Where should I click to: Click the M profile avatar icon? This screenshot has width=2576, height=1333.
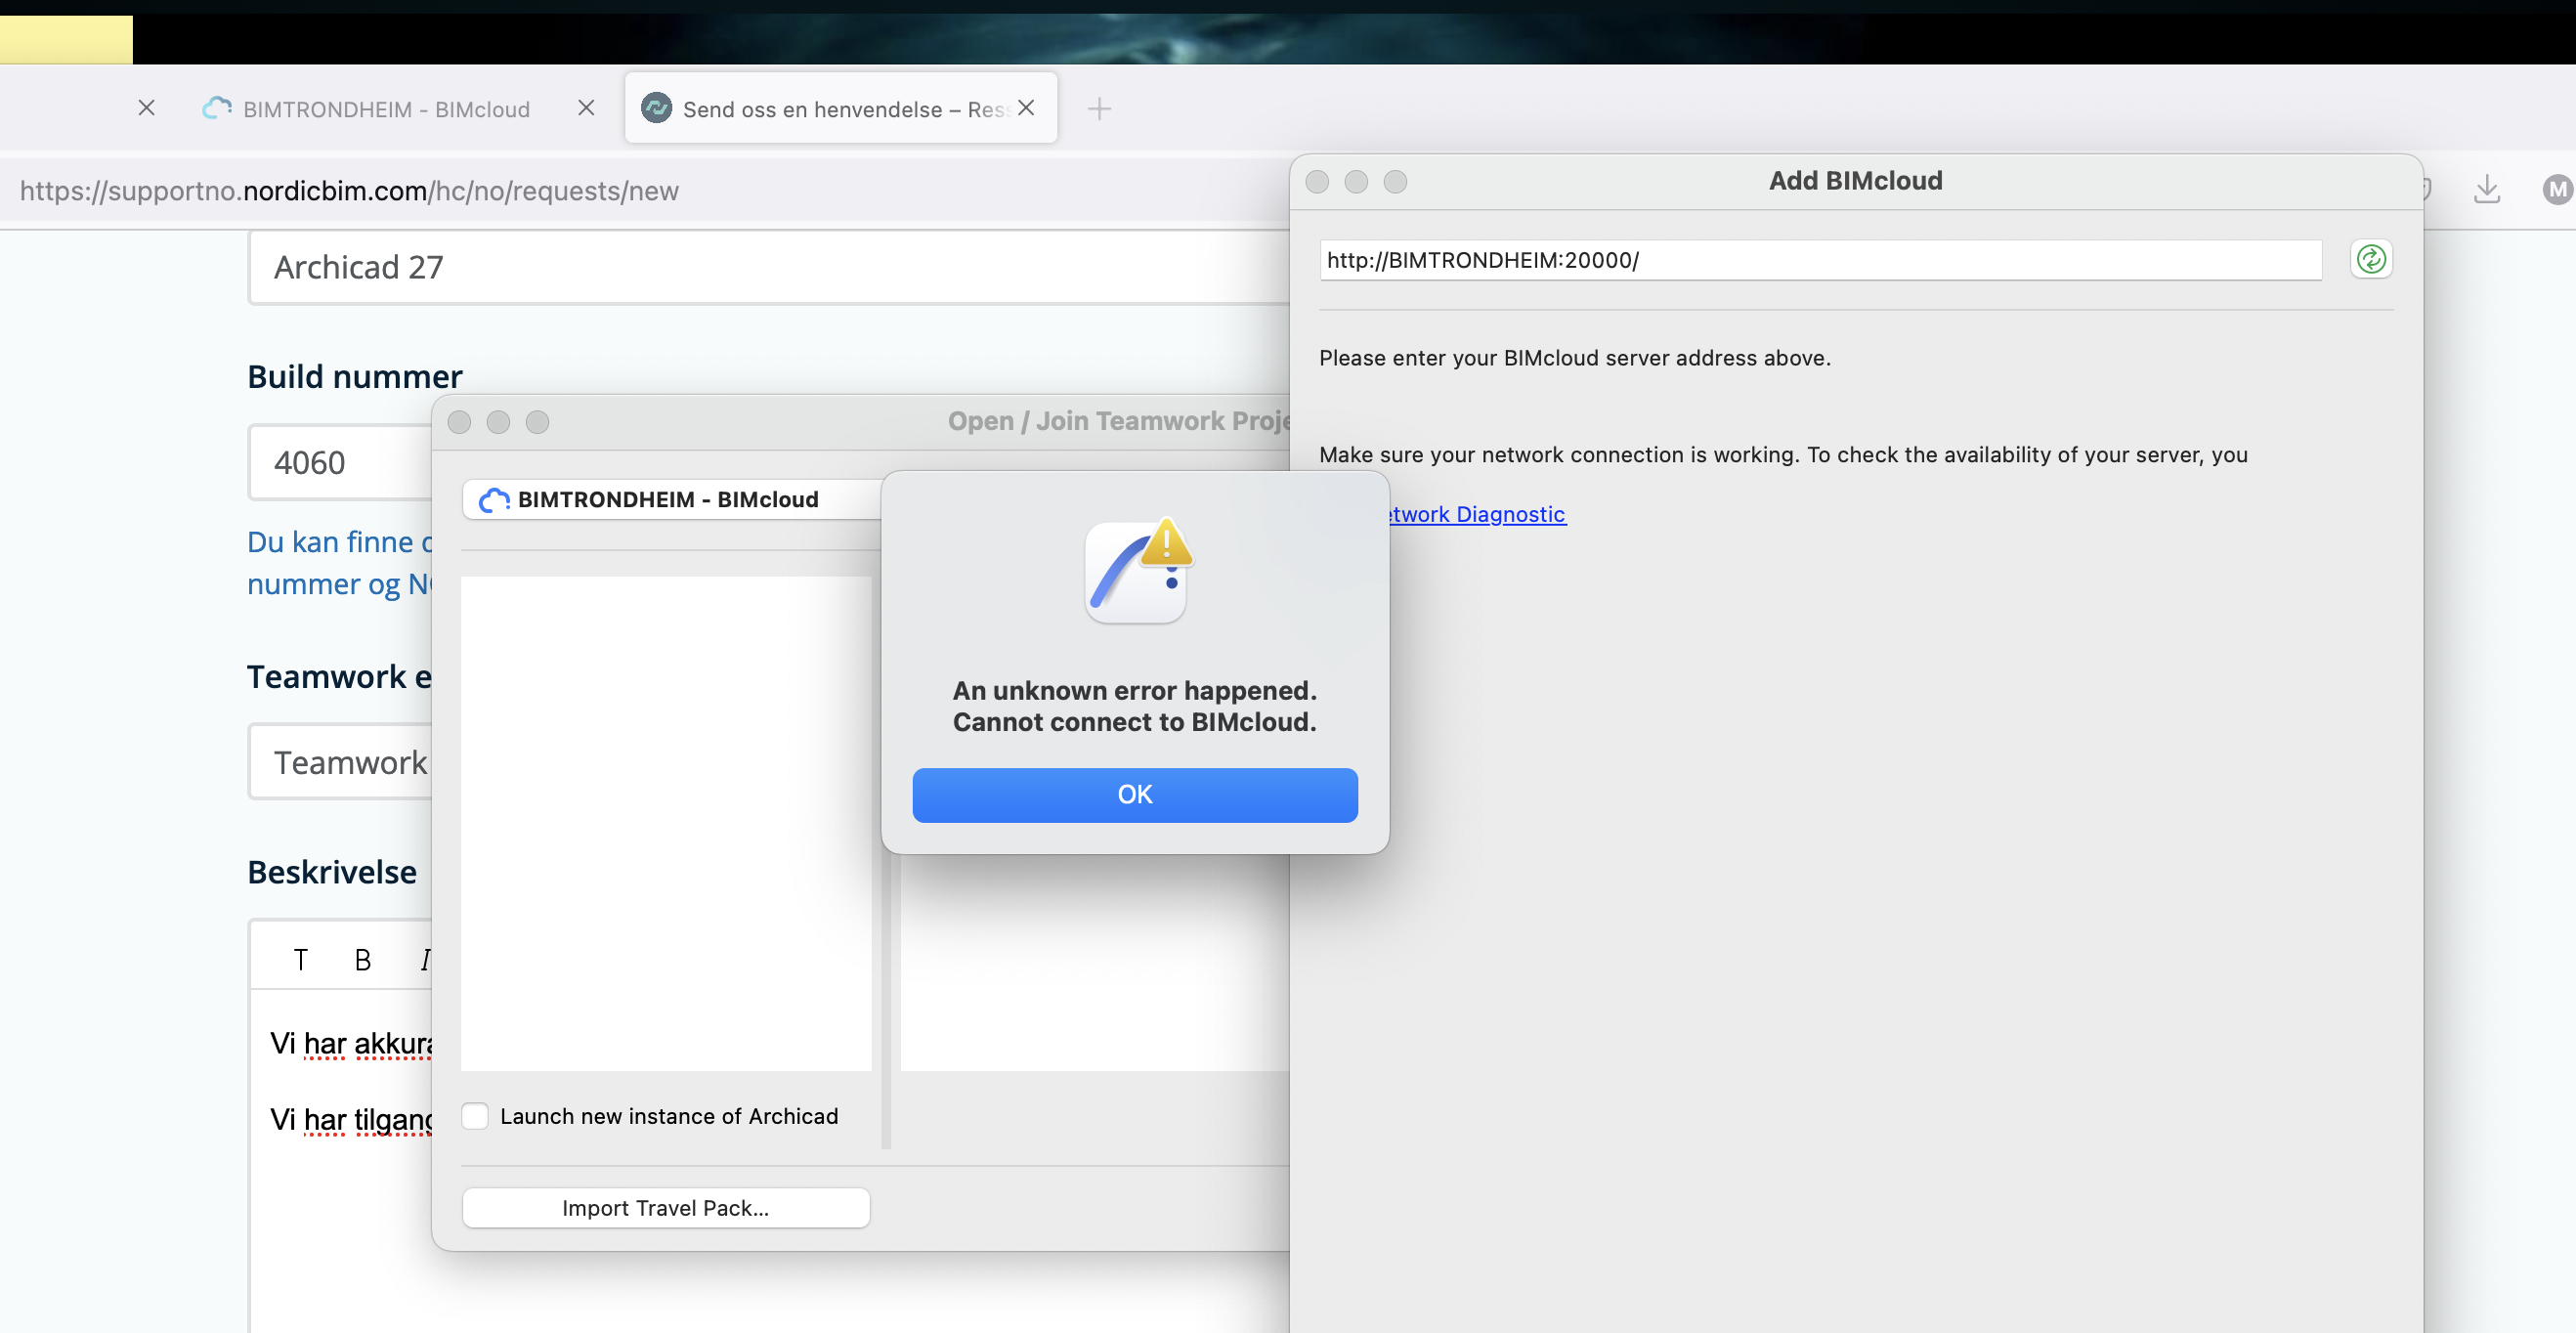2556,189
